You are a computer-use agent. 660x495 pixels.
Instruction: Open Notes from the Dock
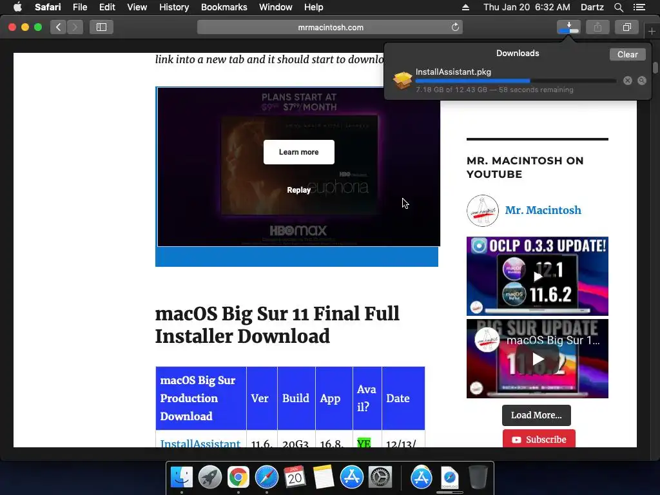[x=323, y=478]
